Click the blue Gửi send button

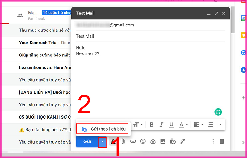(87, 141)
